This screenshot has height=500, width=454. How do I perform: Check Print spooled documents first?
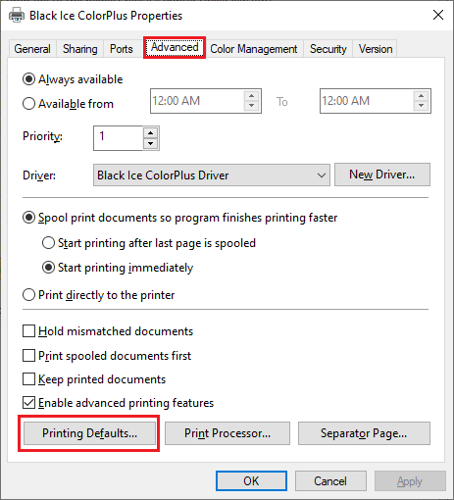click(28, 355)
